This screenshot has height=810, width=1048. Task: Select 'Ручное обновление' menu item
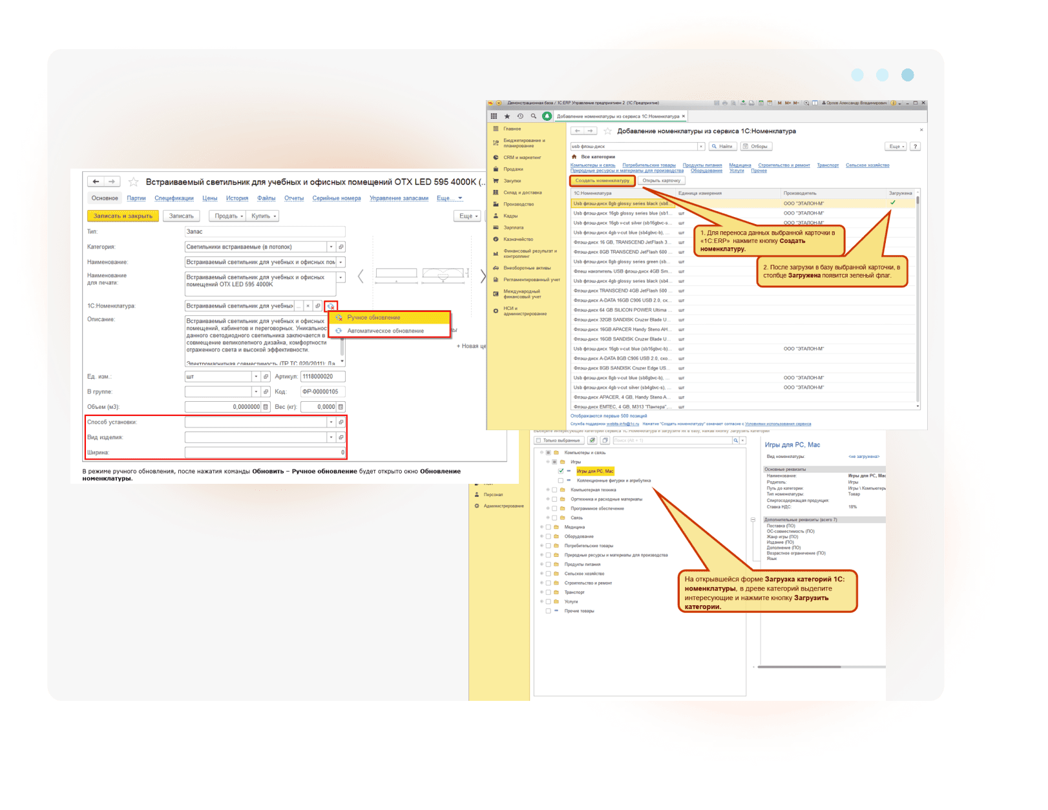(x=390, y=318)
